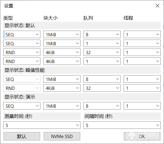Open queue dropdown showing 1 in second default row
The height and width of the screenshot is (144, 164).
coord(102,43)
